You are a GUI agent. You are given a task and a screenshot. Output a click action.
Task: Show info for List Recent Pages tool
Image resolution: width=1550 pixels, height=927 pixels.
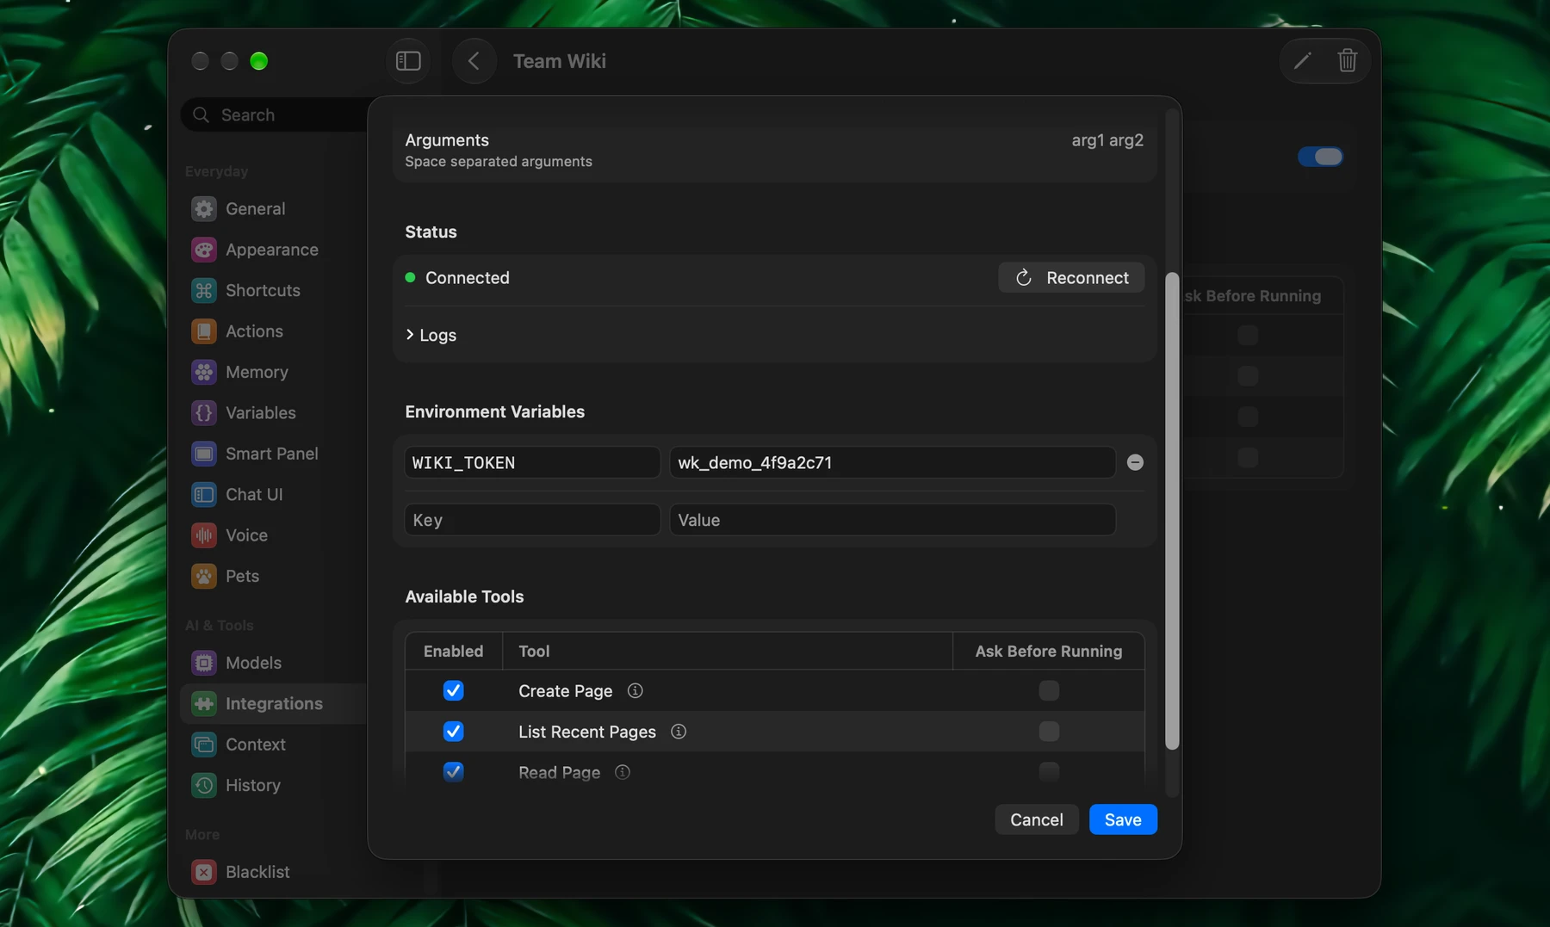click(679, 732)
